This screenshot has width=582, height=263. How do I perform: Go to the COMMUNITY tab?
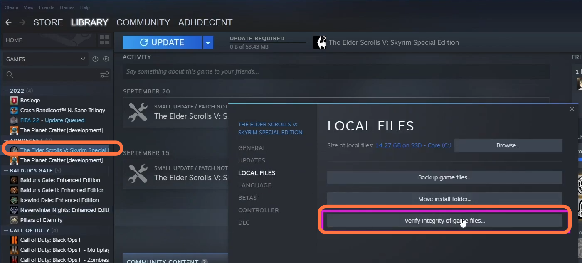[x=143, y=22]
